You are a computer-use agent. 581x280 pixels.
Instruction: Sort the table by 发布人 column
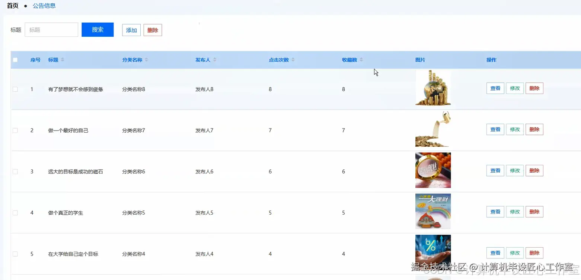point(215,59)
